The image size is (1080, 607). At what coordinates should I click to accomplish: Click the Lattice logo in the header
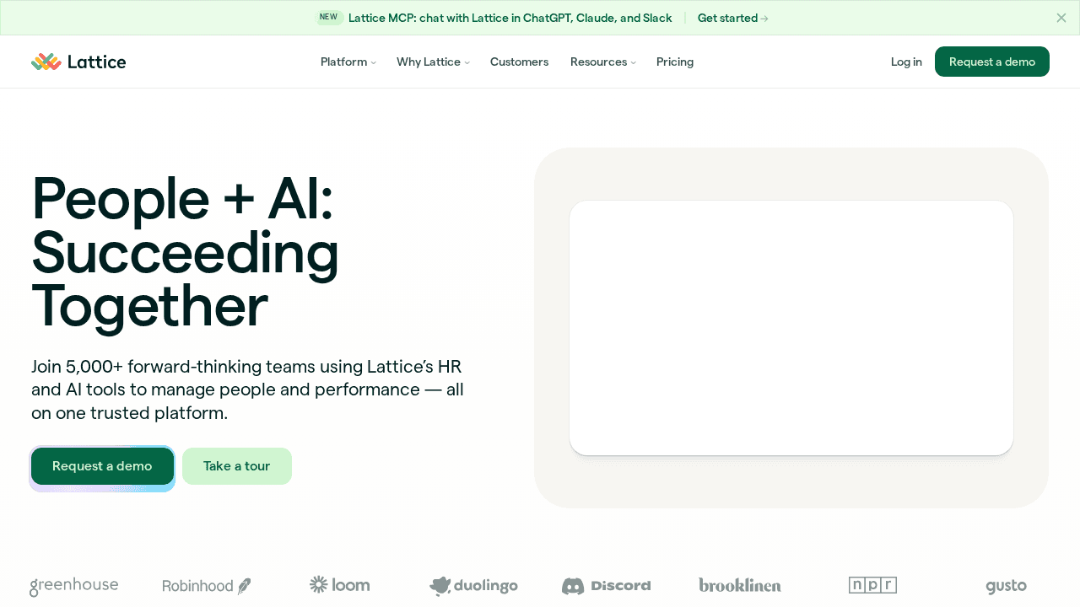tap(78, 62)
